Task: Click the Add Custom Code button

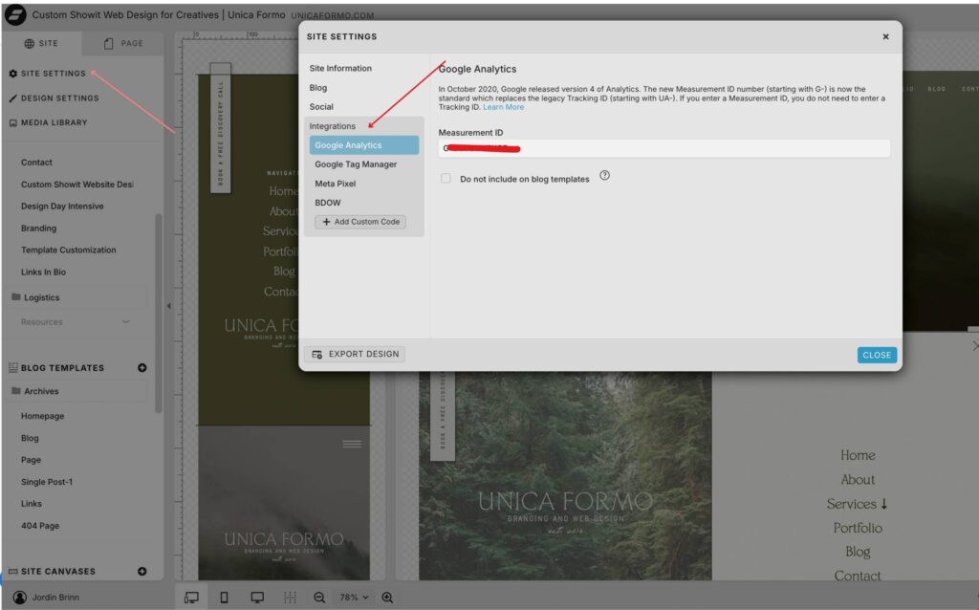Action: pos(360,222)
